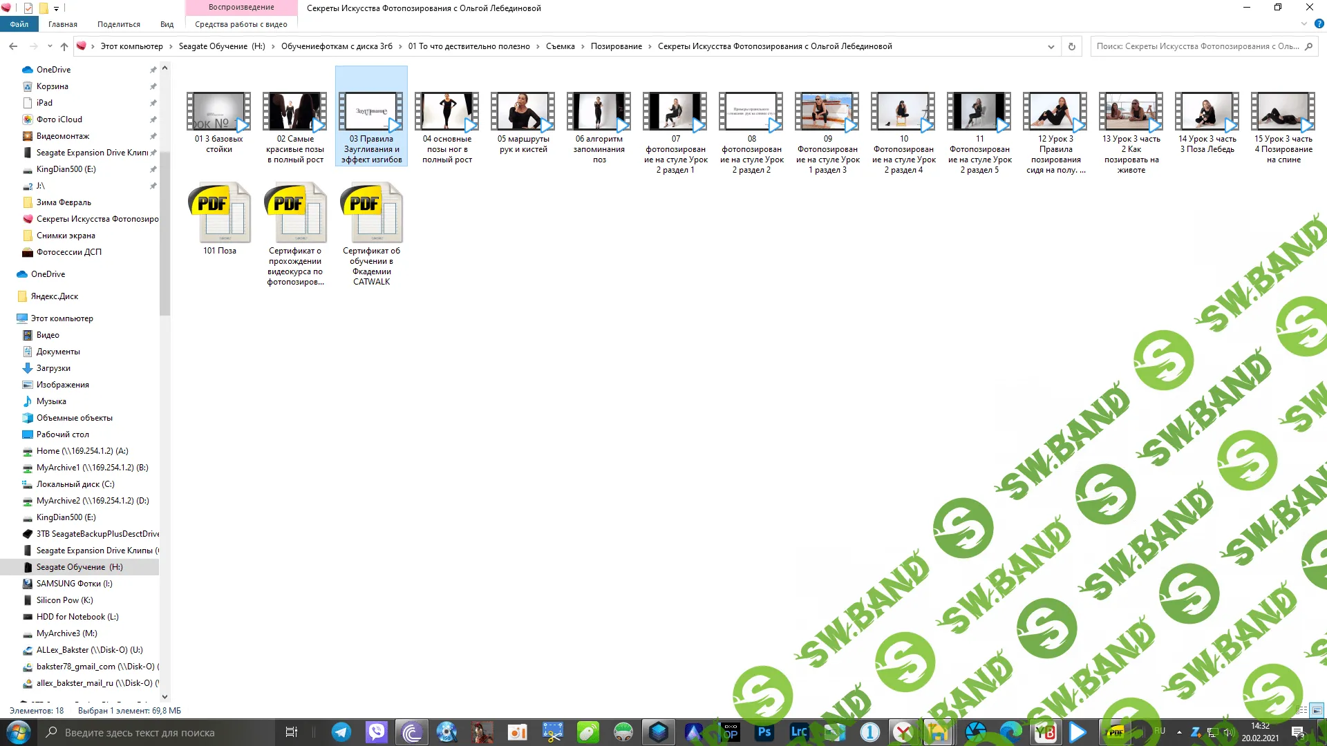Open the Вид ribbon tab
The height and width of the screenshot is (746, 1327).
167,24
